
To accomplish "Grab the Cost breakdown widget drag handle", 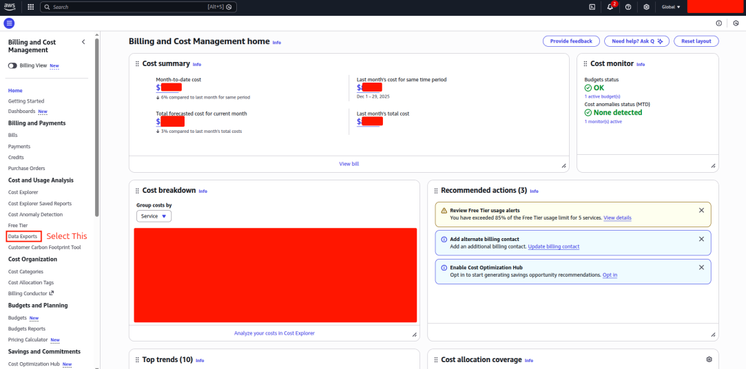I will point(137,191).
